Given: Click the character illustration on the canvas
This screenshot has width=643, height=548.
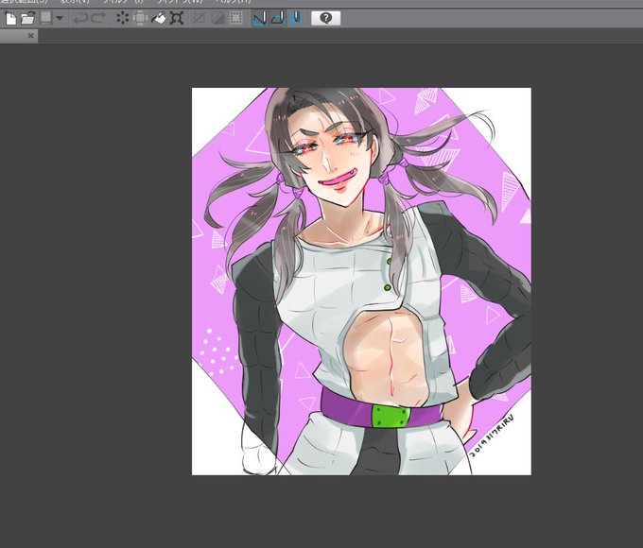Looking at the screenshot, I should [361, 282].
